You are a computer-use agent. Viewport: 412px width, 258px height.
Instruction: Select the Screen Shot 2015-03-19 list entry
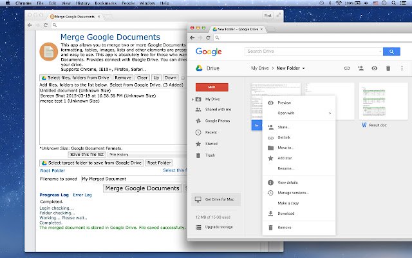coord(98,96)
